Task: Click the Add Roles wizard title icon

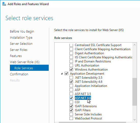Action: (x=4, y=4)
